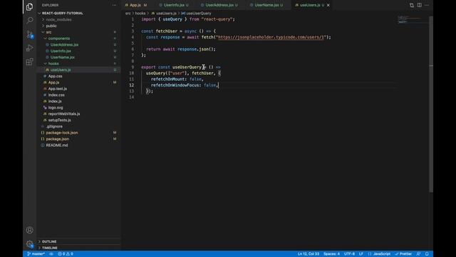Switch to UserAddress.jsx tab
This screenshot has height=257, width=456.
[219, 5]
